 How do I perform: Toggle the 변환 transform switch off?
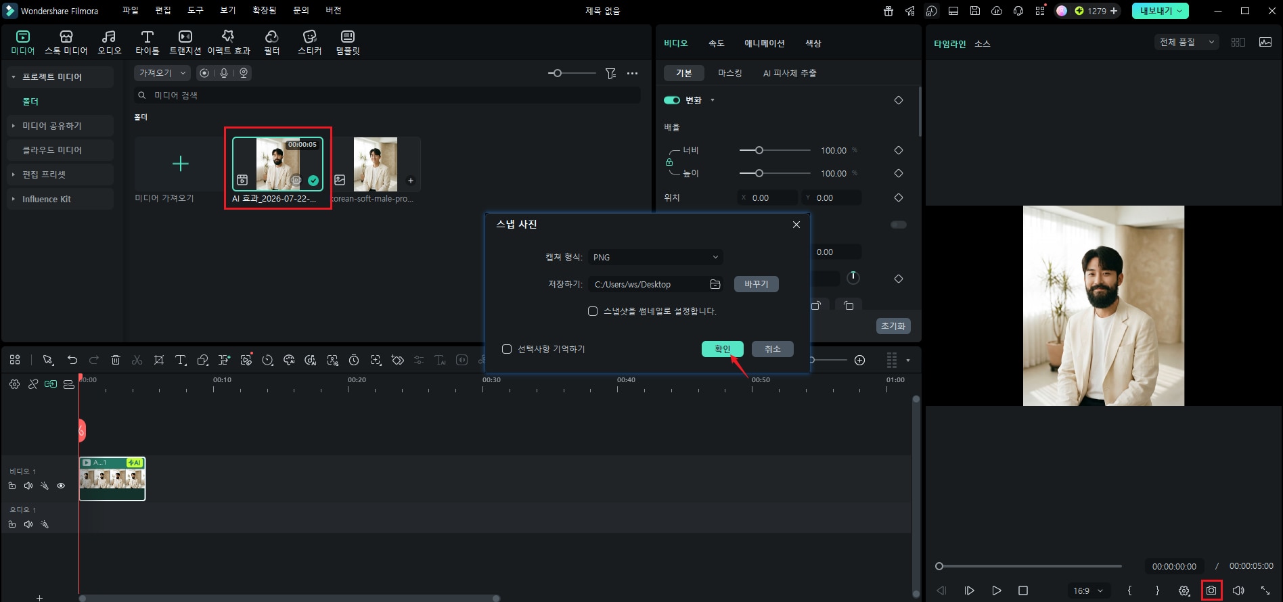672,100
